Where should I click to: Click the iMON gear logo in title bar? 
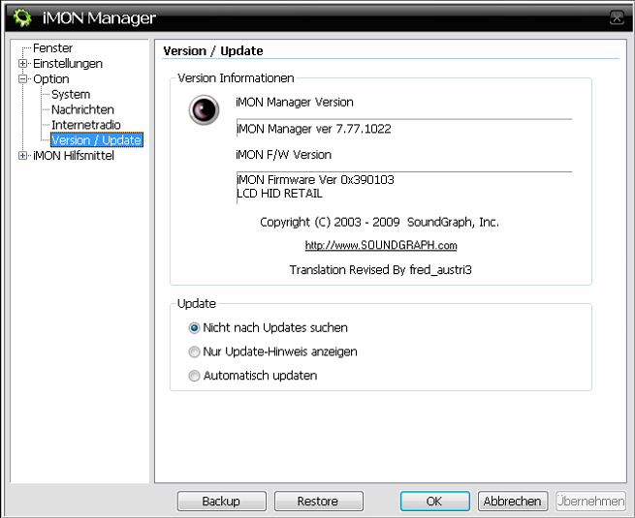(x=22, y=18)
